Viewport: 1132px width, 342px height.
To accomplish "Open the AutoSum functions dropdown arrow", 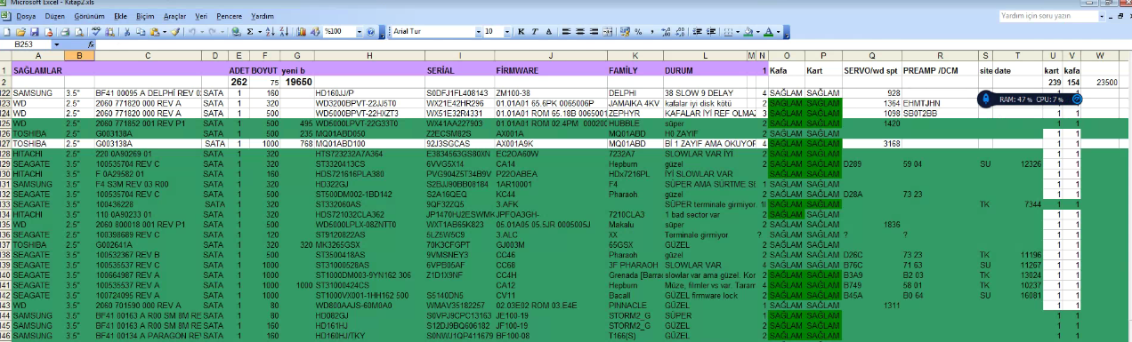I will pyautogui.click(x=260, y=31).
